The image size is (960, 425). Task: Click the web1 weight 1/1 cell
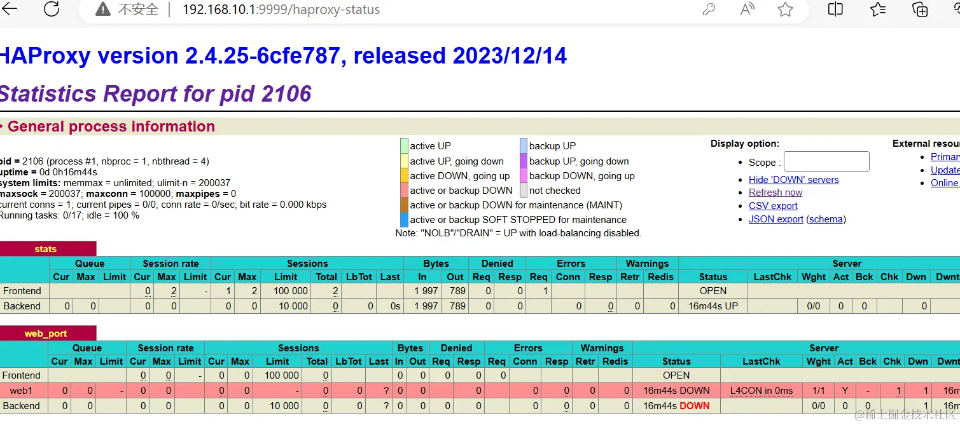click(x=819, y=391)
